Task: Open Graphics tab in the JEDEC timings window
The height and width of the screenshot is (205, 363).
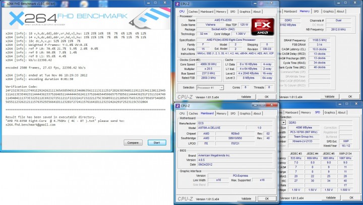Action: coord(329,112)
